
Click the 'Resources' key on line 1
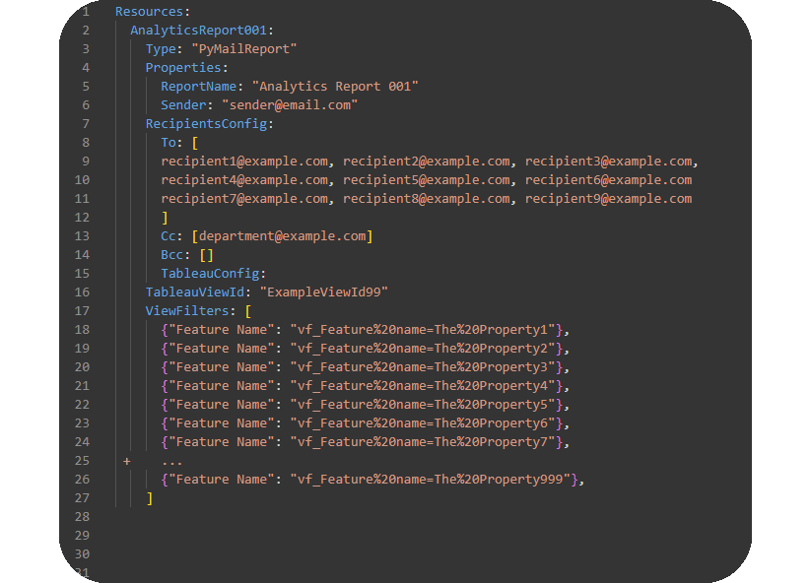click(149, 12)
